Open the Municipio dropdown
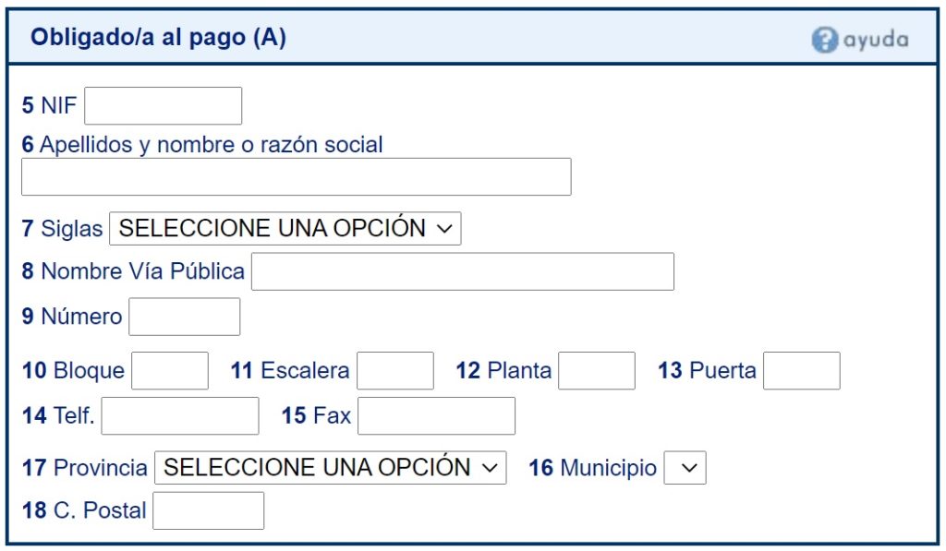The image size is (946, 551). [x=685, y=468]
